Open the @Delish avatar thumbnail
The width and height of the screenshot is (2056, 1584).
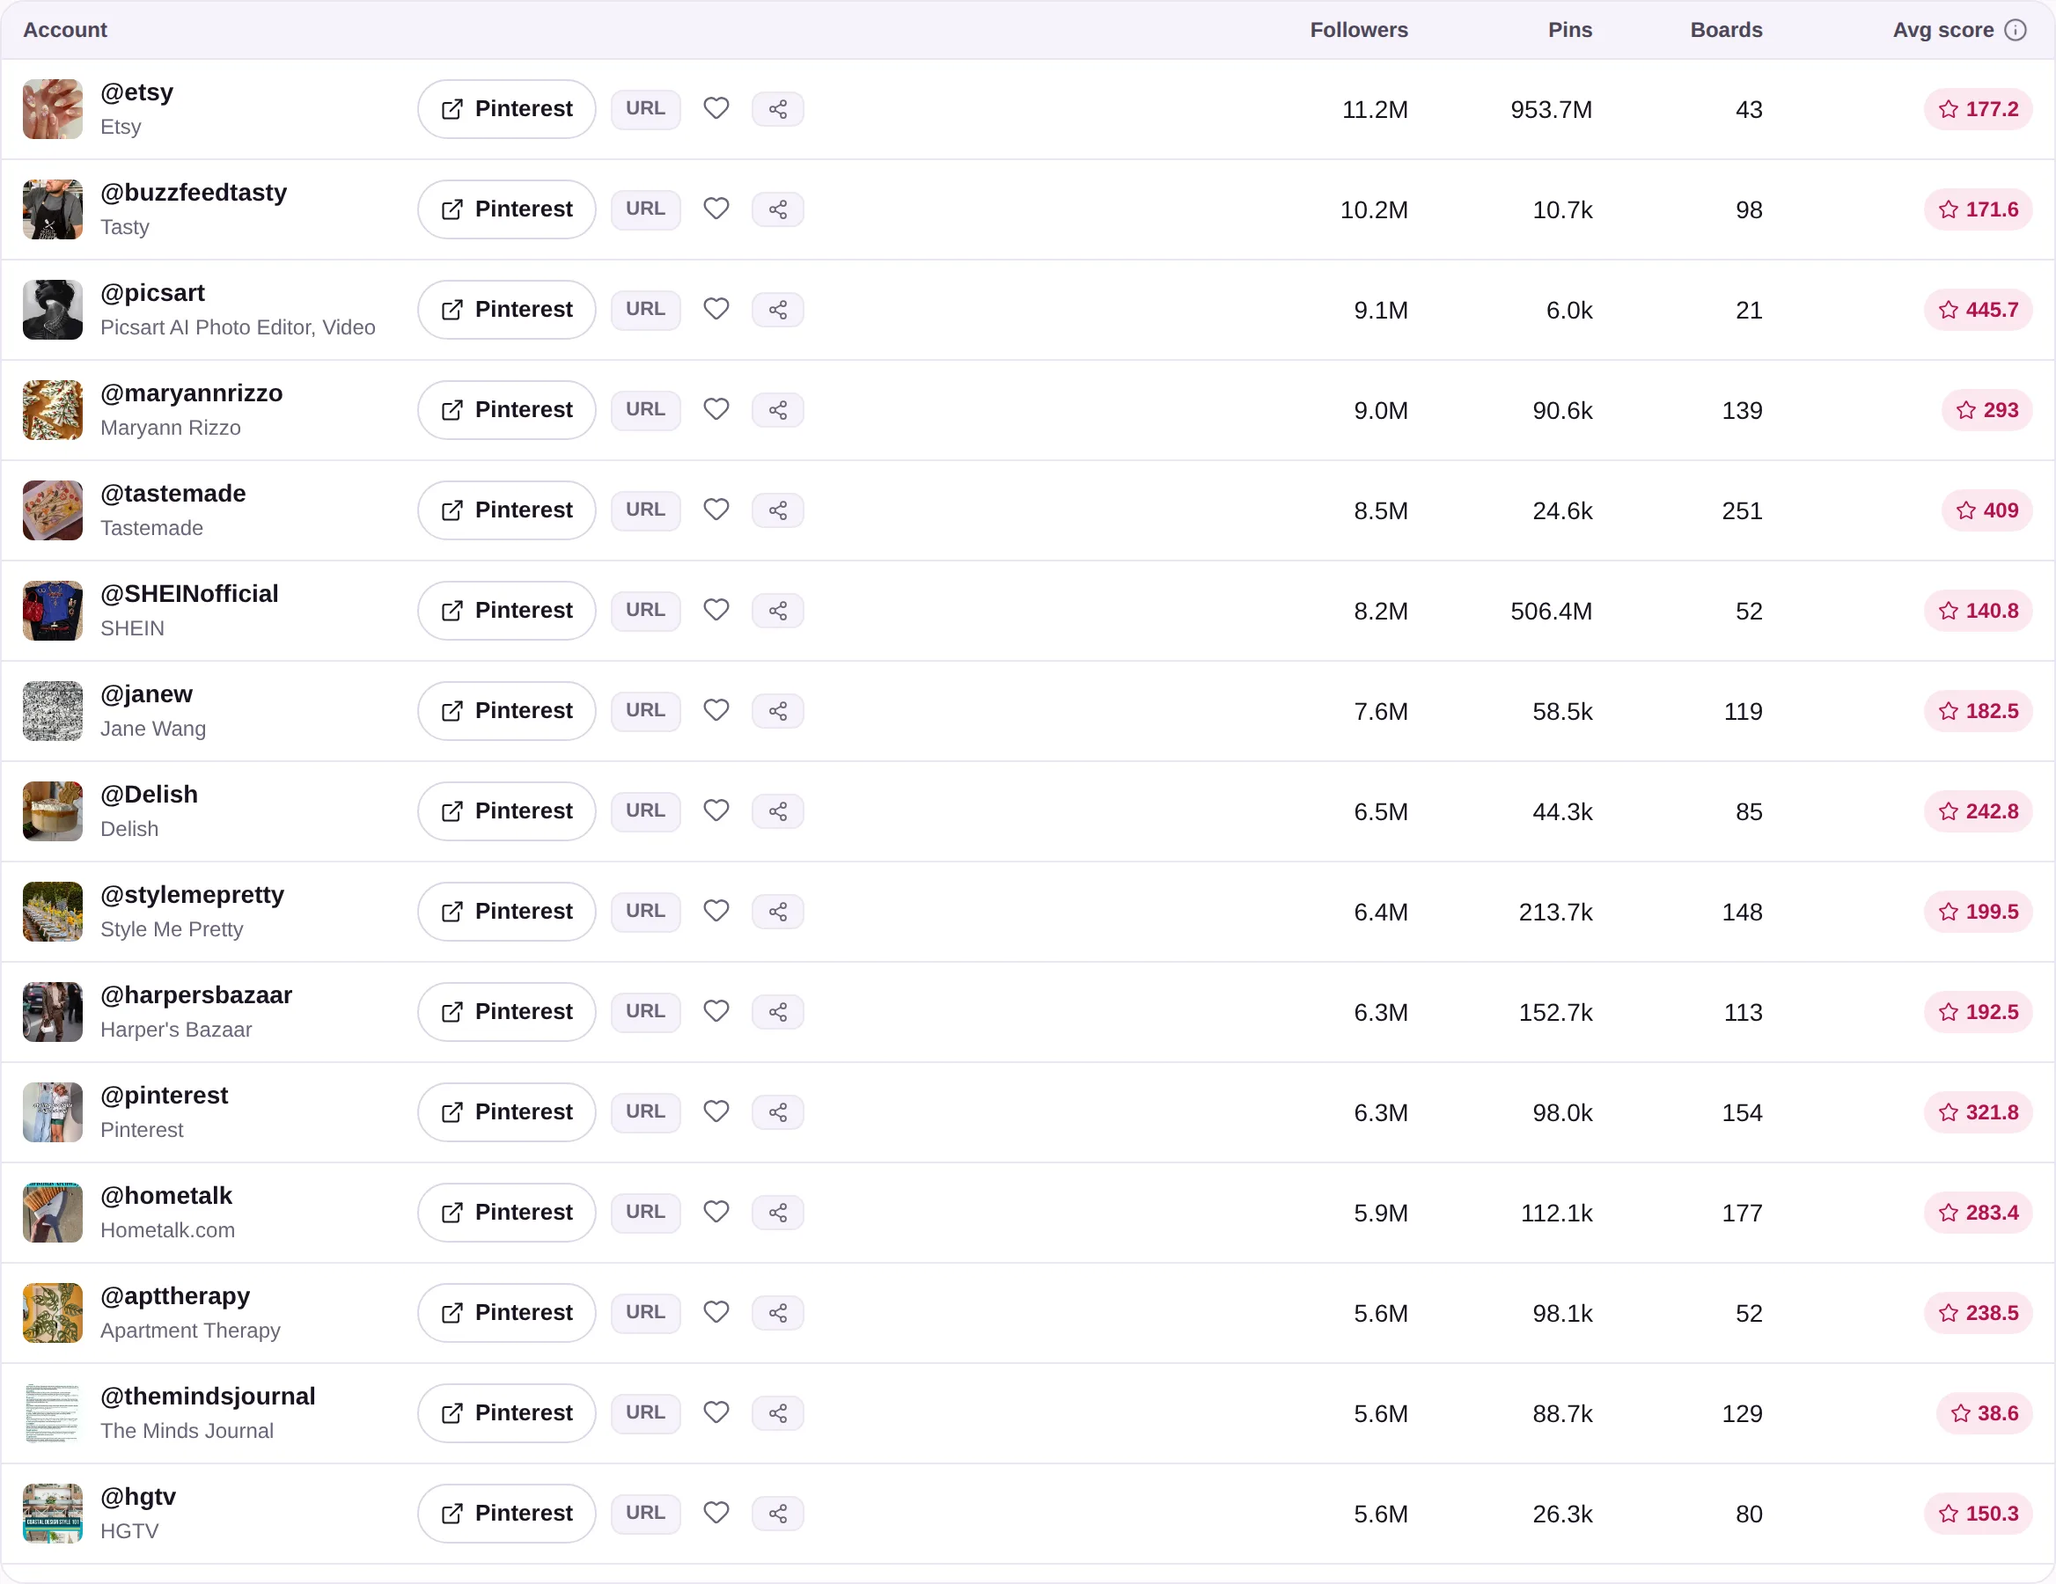[53, 811]
